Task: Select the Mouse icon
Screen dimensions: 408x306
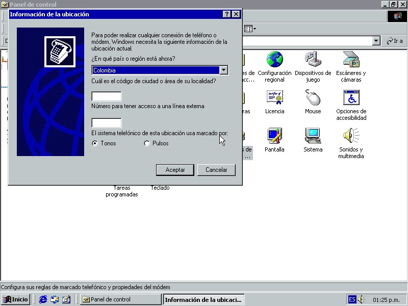Action: (x=313, y=101)
